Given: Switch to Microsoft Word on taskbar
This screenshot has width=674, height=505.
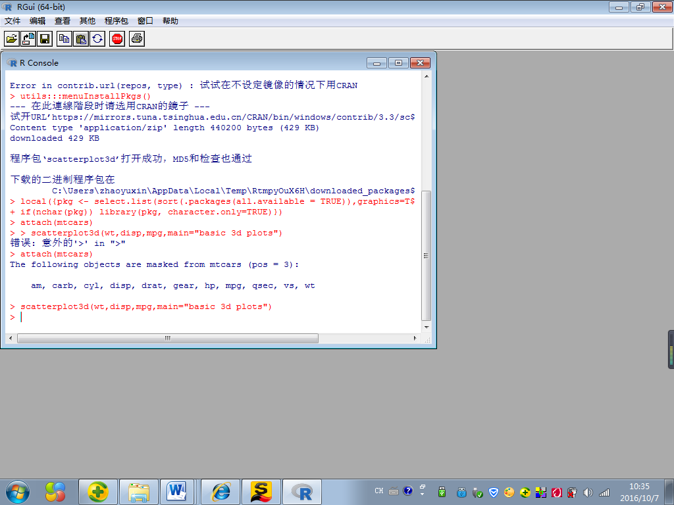Looking at the screenshot, I should (x=176, y=492).
